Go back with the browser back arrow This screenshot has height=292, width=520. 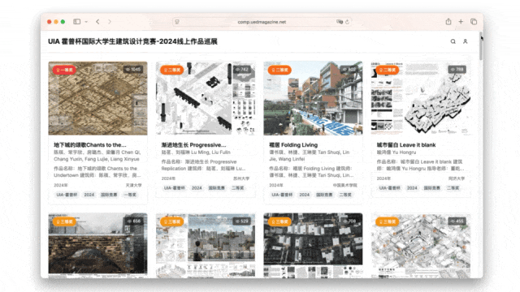[x=97, y=22]
